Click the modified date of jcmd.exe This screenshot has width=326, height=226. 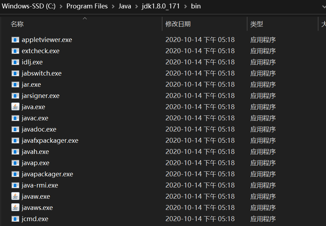pyautogui.click(x=200, y=219)
